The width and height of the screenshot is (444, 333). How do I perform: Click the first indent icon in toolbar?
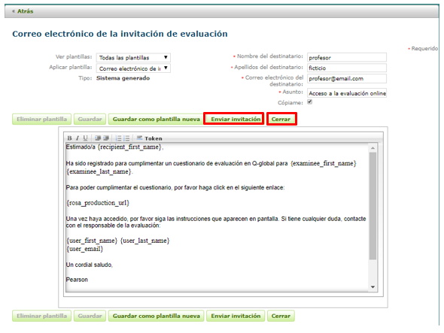98,138
